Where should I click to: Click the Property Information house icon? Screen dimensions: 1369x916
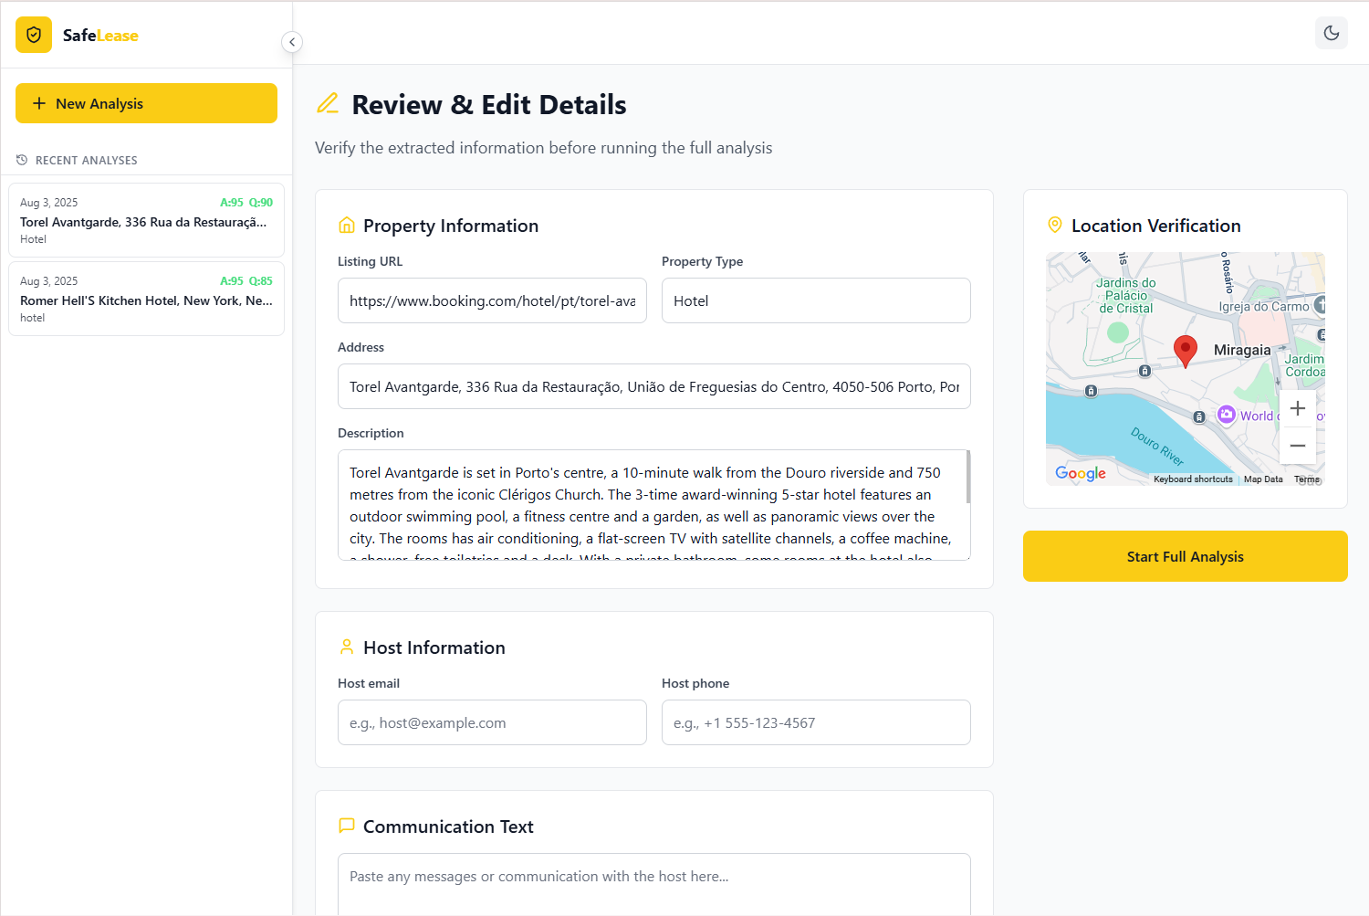pos(347,225)
